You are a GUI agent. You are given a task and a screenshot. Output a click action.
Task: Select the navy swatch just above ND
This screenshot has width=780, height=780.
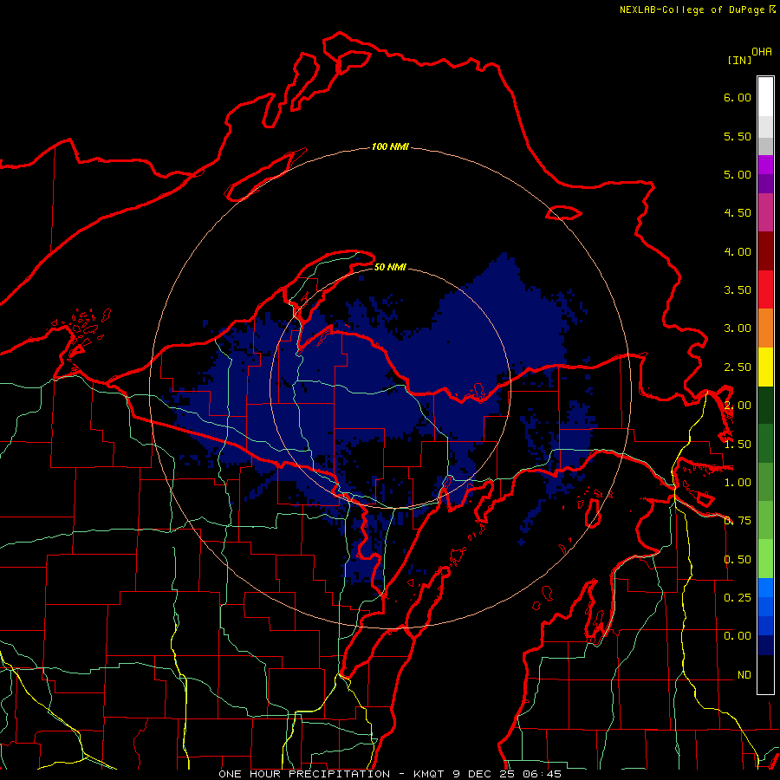pyautogui.click(x=765, y=646)
